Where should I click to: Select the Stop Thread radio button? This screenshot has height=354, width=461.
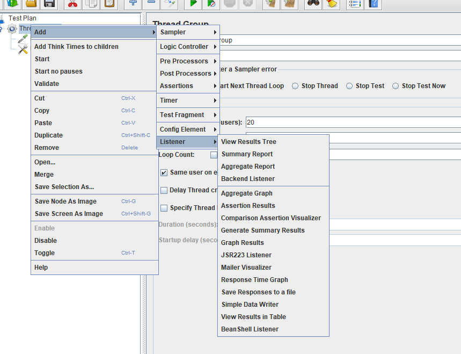point(295,86)
